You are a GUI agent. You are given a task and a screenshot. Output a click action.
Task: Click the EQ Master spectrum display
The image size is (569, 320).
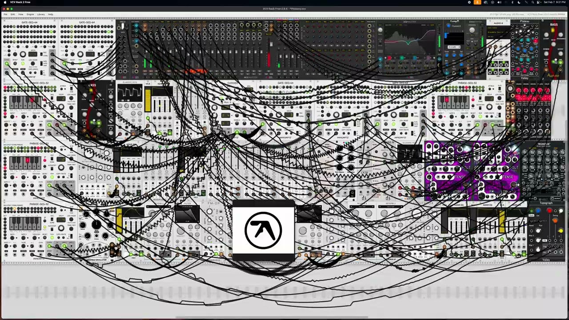410,39
